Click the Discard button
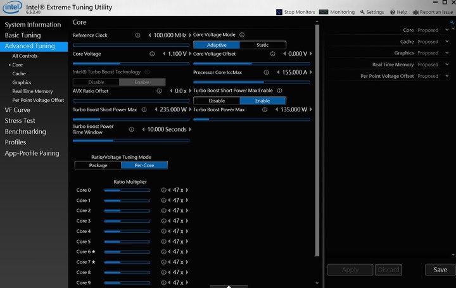Screen dimensions: 456x288 [x=388, y=270]
